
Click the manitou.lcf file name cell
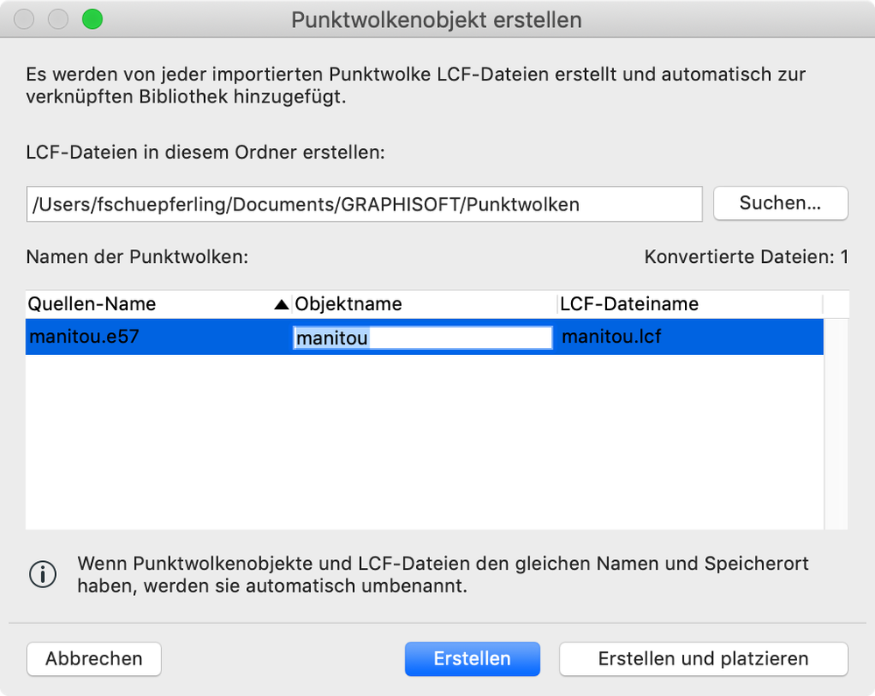click(611, 337)
